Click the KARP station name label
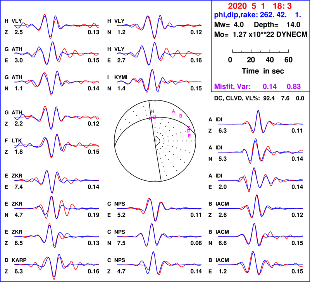Image resolution: width=310 pixels, height=282 pixels. coord(19,260)
